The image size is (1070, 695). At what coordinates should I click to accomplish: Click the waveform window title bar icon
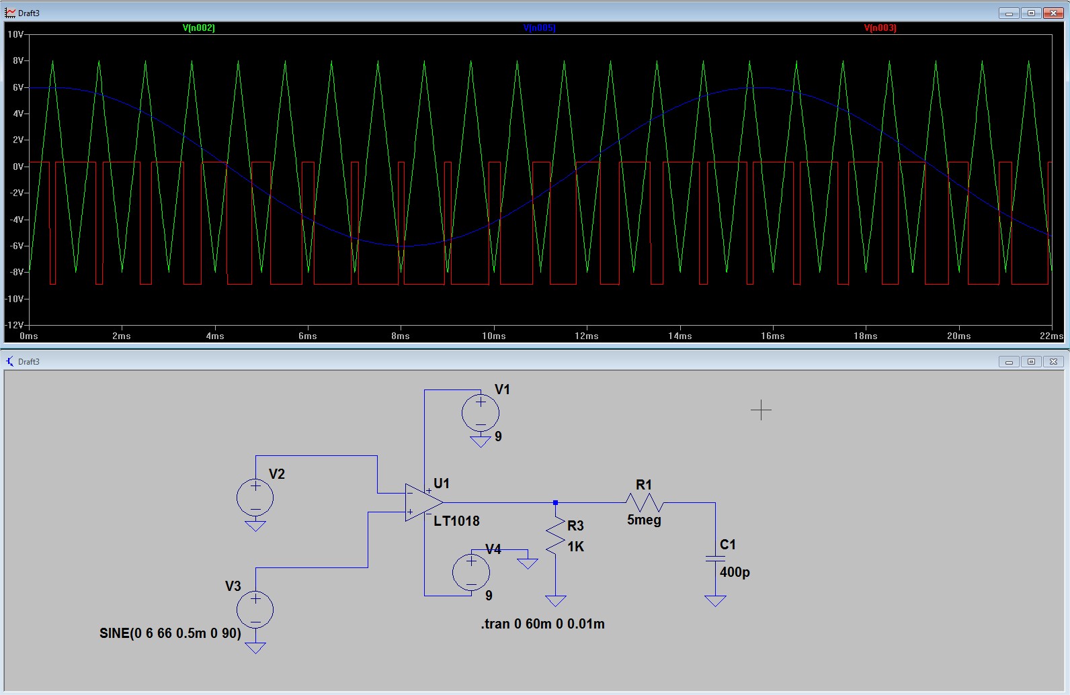pyautogui.click(x=10, y=13)
